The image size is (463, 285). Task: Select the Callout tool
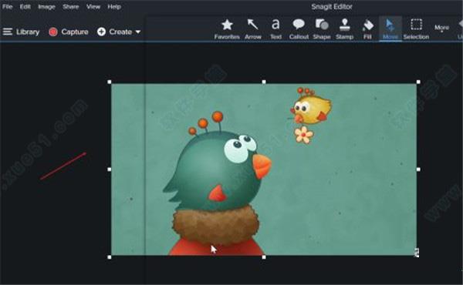pos(299,28)
